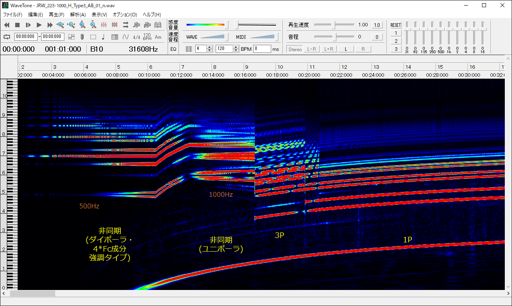Screen dimensions: 512x306
Task: Zoom out vertically with the magnifier icon
Action: (93, 25)
